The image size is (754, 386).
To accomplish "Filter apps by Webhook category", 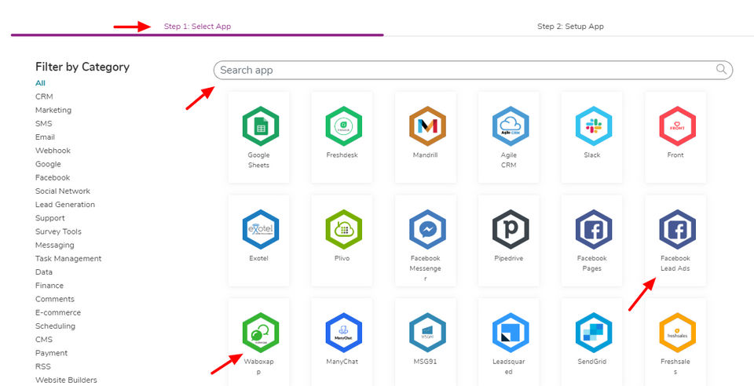I will (x=53, y=151).
